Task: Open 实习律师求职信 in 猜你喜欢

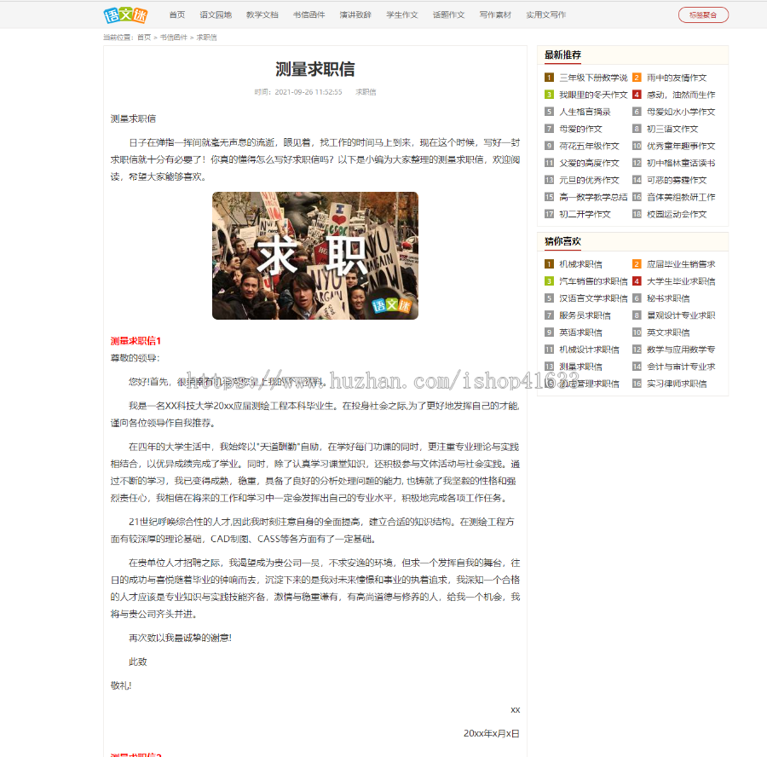Action: 677,384
